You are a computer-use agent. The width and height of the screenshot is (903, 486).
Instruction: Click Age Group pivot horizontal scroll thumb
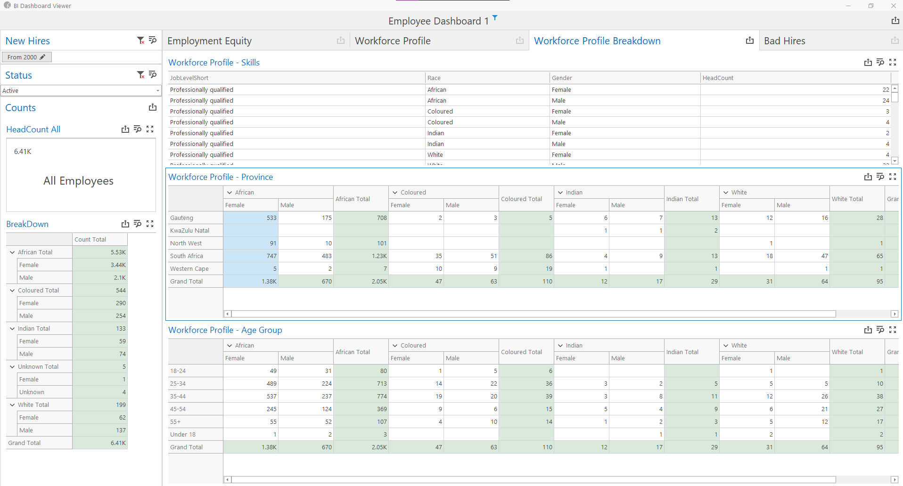534,480
